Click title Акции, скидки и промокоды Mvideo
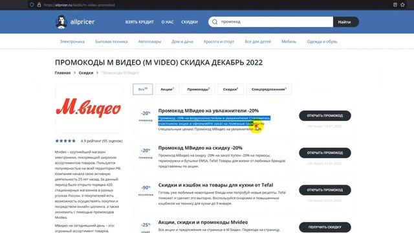Image resolution: width=414 pixels, height=233 pixels. click(x=202, y=223)
